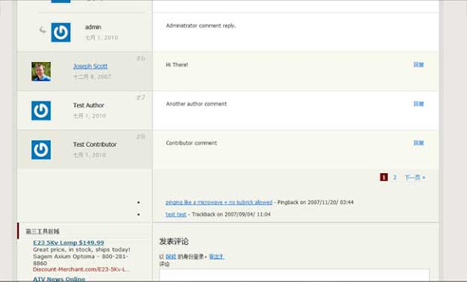Click the log out link

216,256
